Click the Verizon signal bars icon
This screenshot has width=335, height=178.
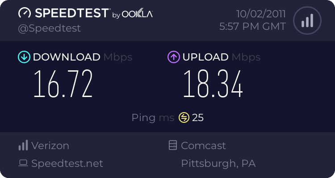pyautogui.click(x=23, y=146)
